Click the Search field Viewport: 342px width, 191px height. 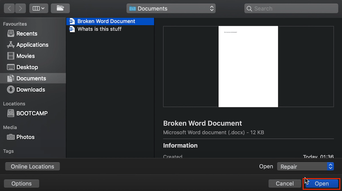(291, 8)
